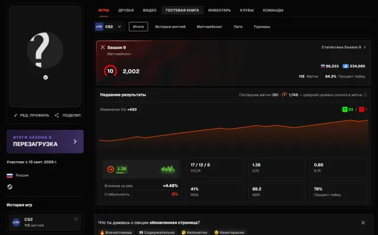Open the ВИДЕО tab
This screenshot has width=378, height=235.
click(149, 11)
